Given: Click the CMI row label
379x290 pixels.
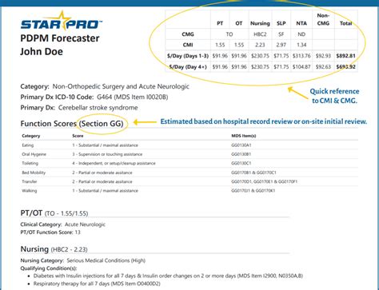Looking at the screenshot, I should pos(188,45).
